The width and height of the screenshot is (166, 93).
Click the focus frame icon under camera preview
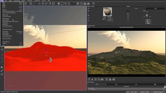(x=107, y=79)
